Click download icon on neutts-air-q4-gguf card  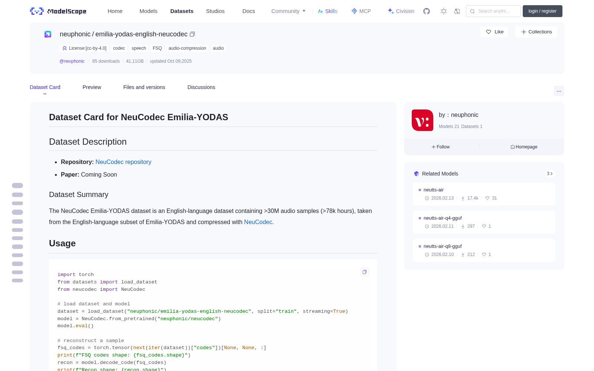(x=463, y=226)
